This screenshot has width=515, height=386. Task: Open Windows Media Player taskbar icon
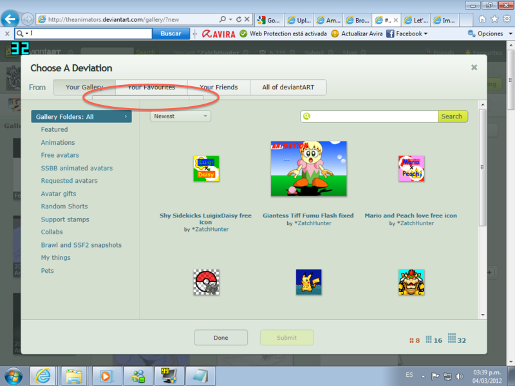[x=106, y=376]
